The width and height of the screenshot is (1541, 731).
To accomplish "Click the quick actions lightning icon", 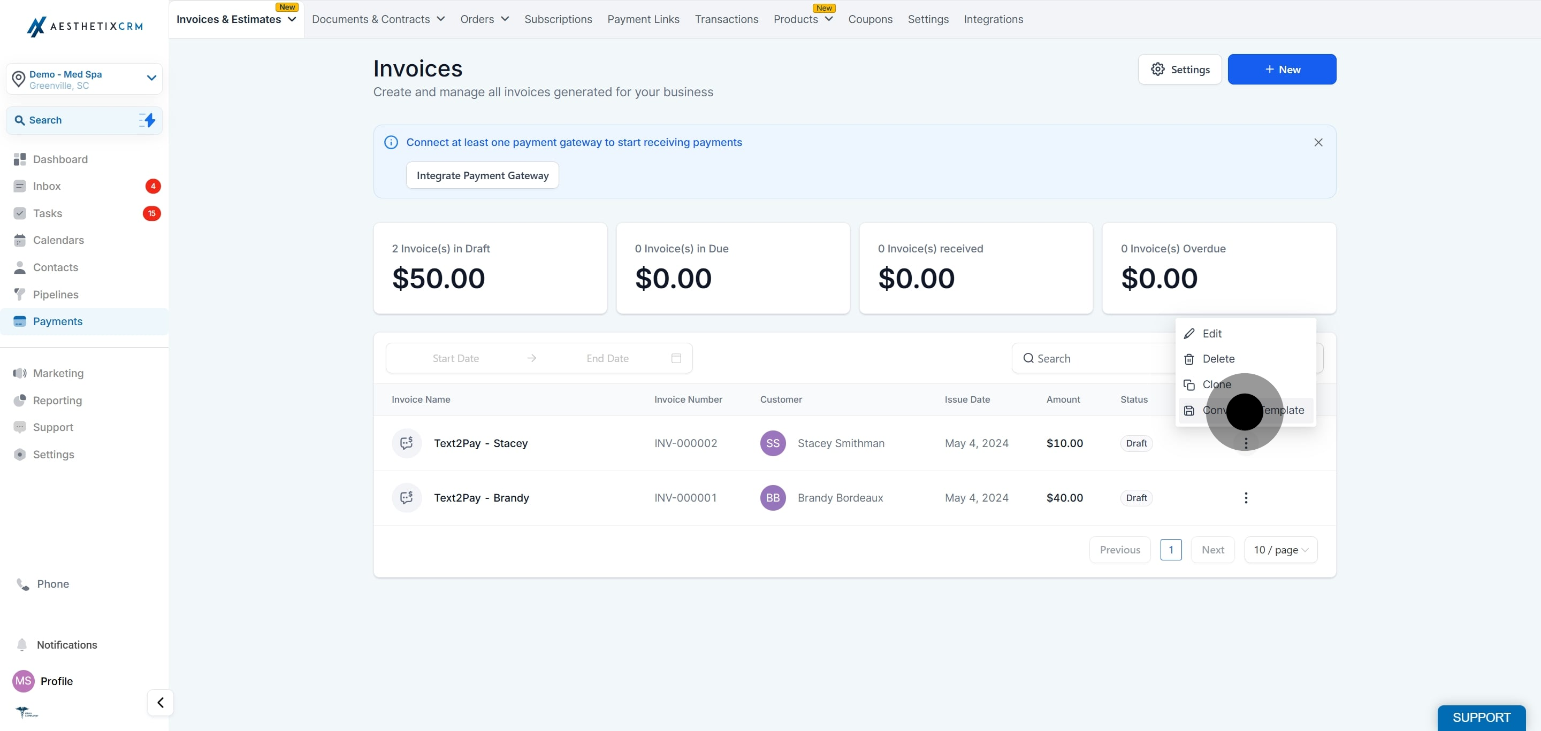I will [x=147, y=120].
